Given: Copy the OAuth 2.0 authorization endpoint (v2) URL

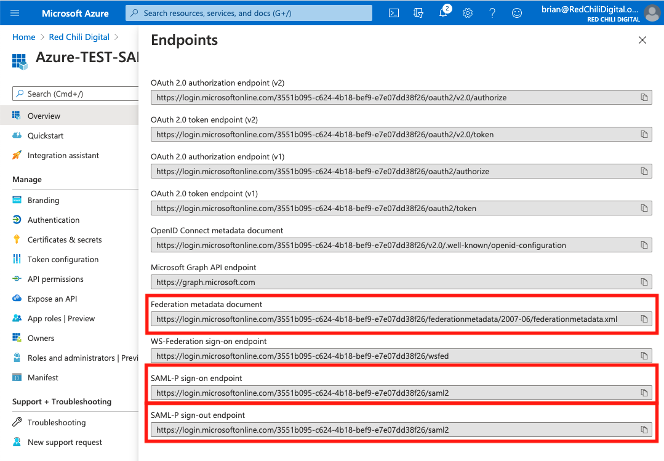Looking at the screenshot, I should pos(644,97).
